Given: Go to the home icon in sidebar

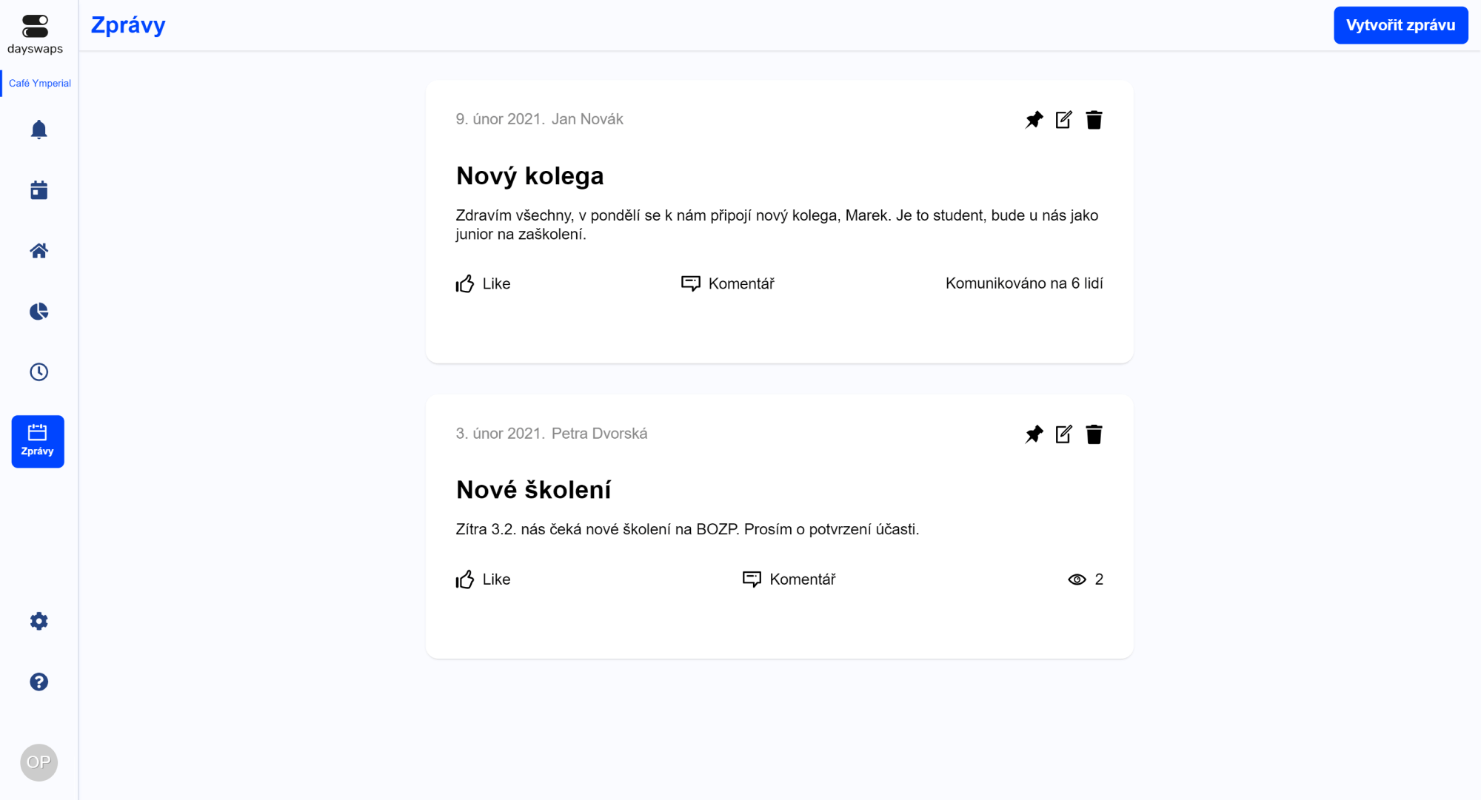Looking at the screenshot, I should (39, 251).
